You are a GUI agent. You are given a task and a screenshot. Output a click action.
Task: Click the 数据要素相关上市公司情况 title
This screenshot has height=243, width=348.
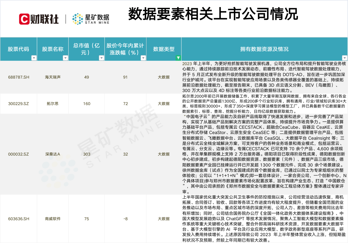[213, 14]
